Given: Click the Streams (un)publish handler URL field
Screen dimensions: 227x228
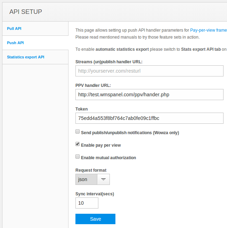Looking at the screenshot, I should [149, 71].
